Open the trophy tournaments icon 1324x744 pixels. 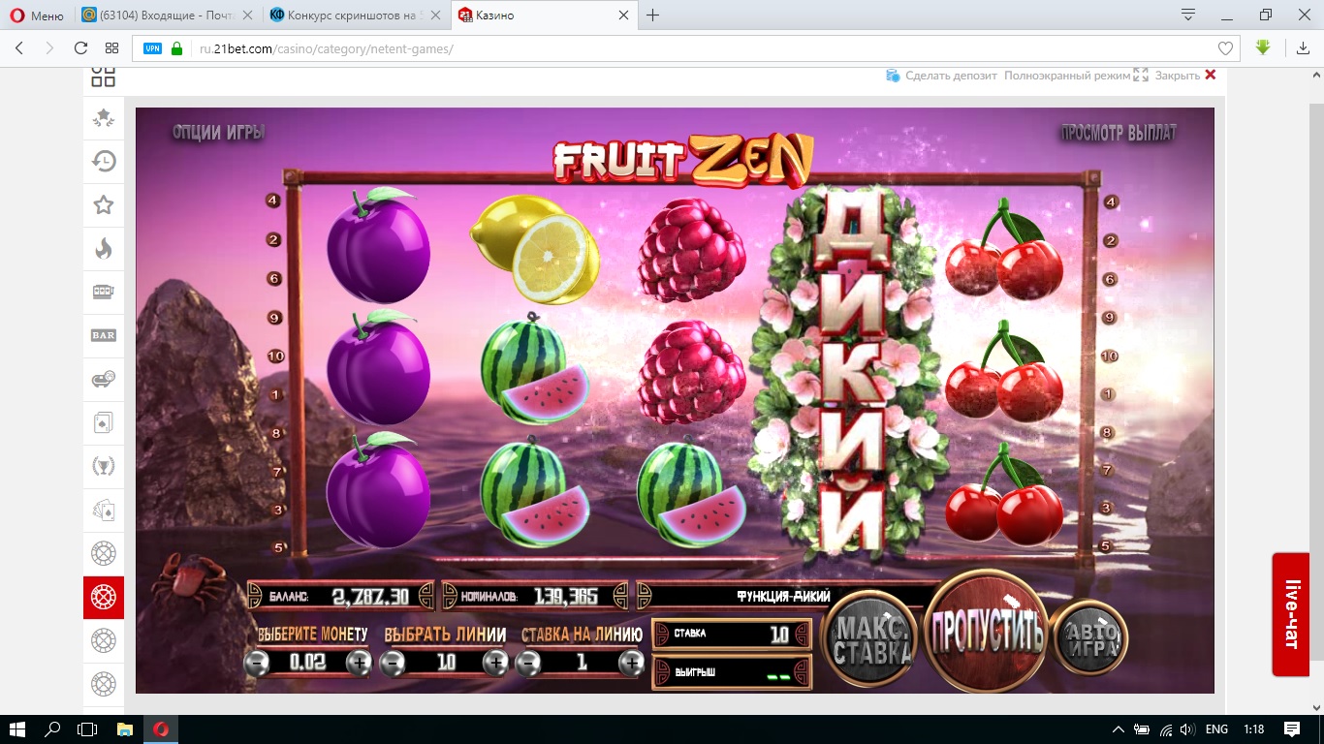104,466
